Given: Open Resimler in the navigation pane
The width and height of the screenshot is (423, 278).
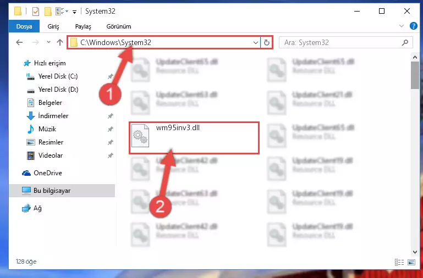Looking at the screenshot, I should [x=51, y=142].
